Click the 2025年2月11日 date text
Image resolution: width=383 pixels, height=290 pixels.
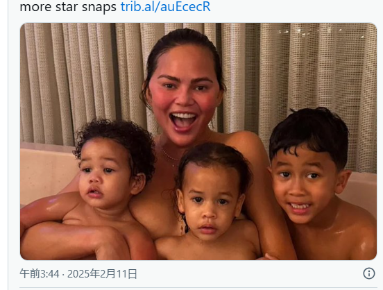coord(102,273)
